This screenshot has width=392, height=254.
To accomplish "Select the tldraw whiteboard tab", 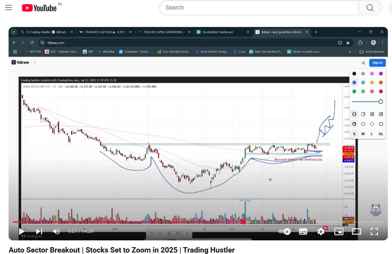I will (x=282, y=32).
